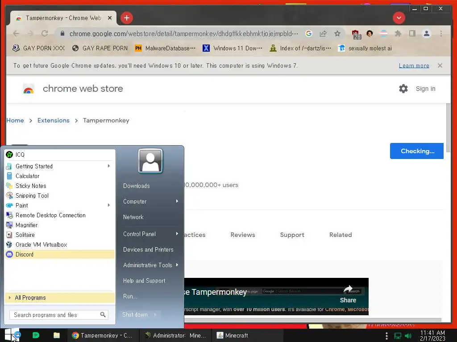Viewport: 457px width, 342px height.
Task: Go to Extensions breadcrumb
Action: [54, 120]
